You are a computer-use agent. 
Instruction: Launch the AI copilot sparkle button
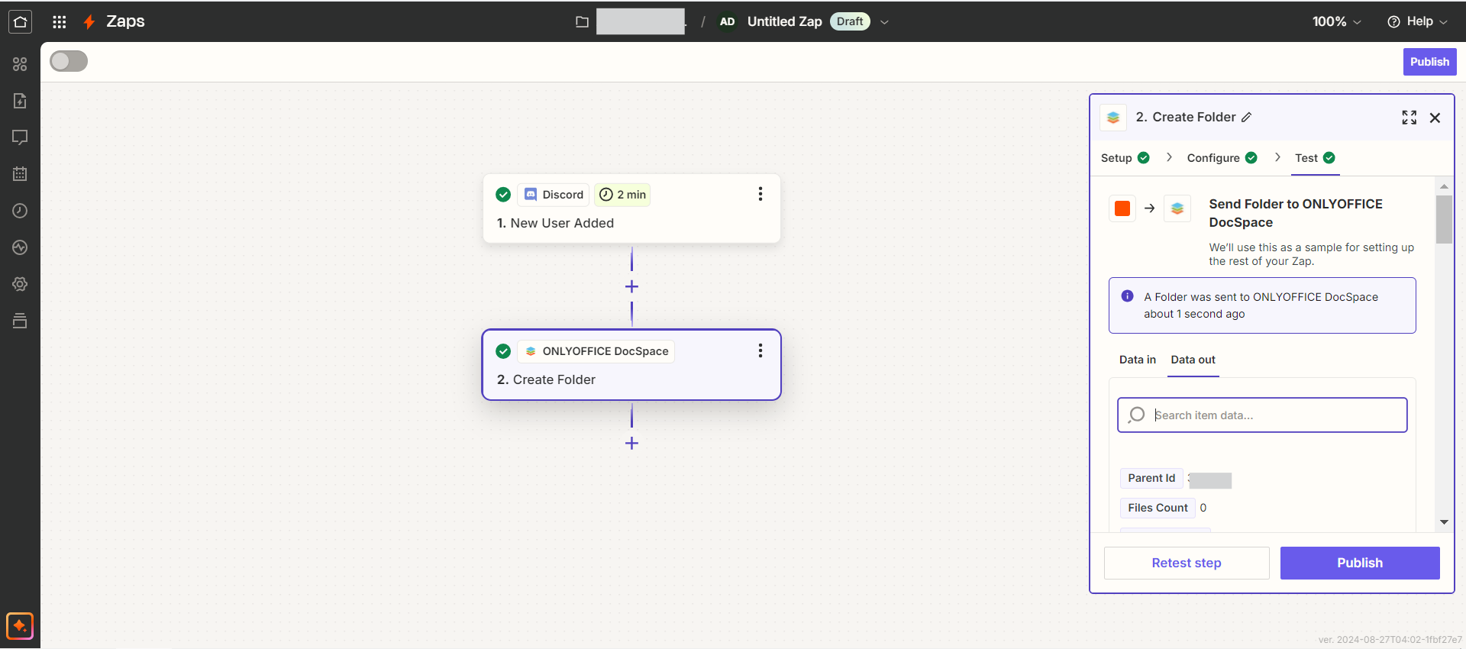click(20, 626)
